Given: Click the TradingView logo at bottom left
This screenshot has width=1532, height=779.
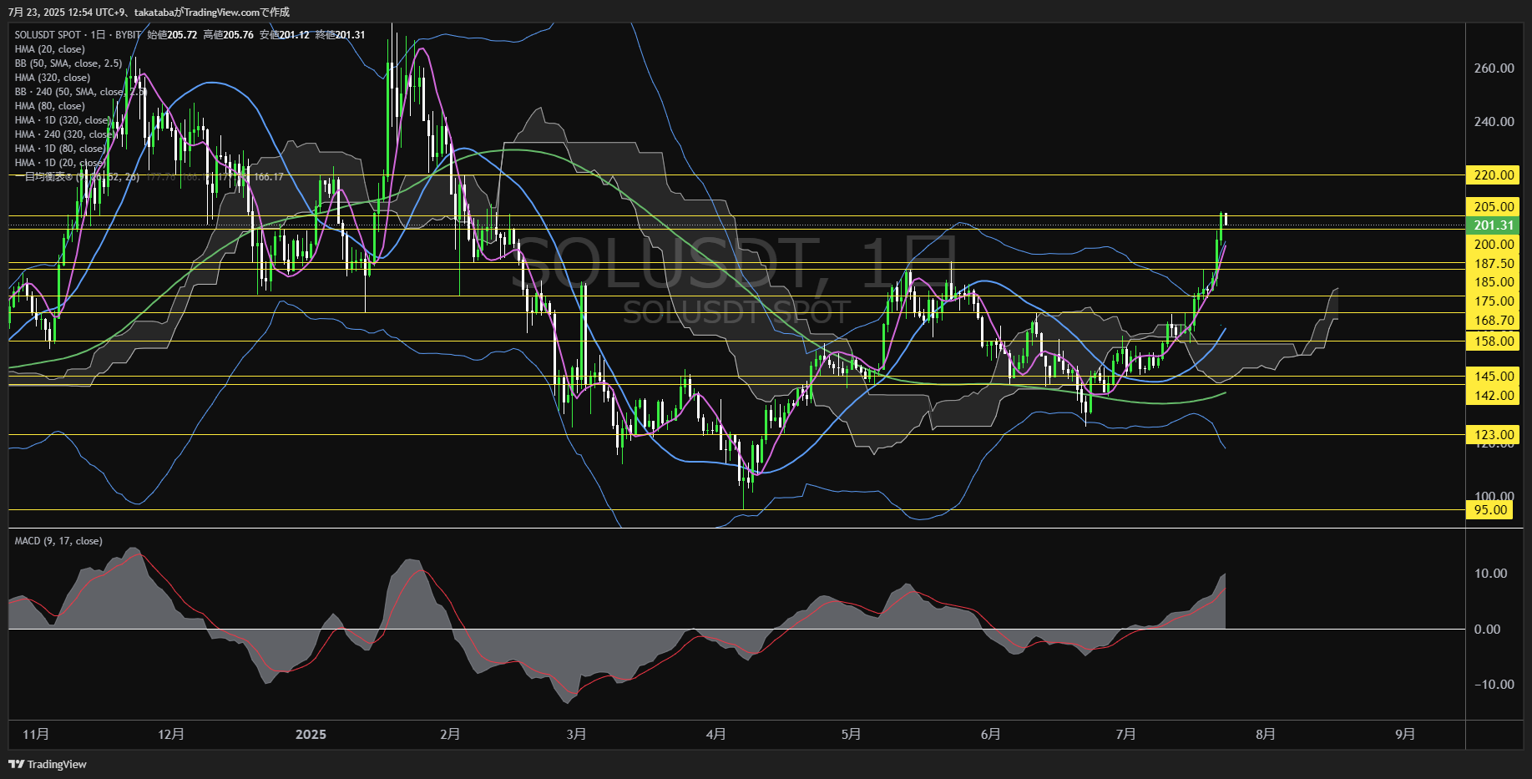Looking at the screenshot, I should [x=48, y=764].
